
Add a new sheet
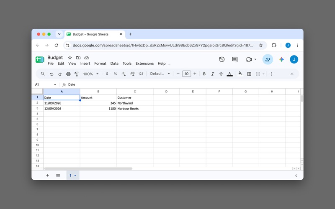coord(48,175)
